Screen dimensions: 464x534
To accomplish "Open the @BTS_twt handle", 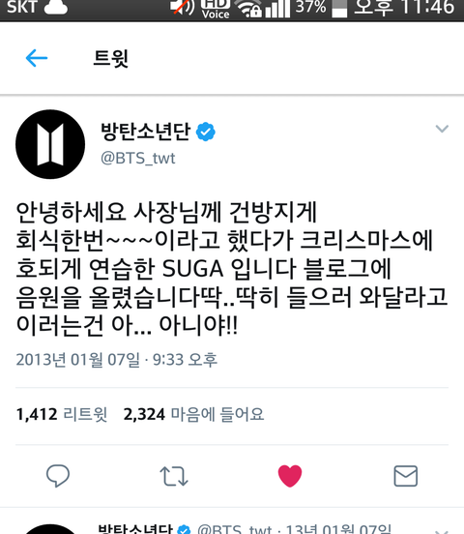I will pyautogui.click(x=138, y=159).
